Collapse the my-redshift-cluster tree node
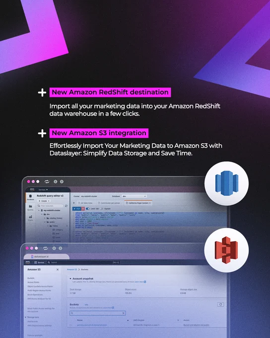The width and height of the screenshot is (270, 338). pos(39,210)
